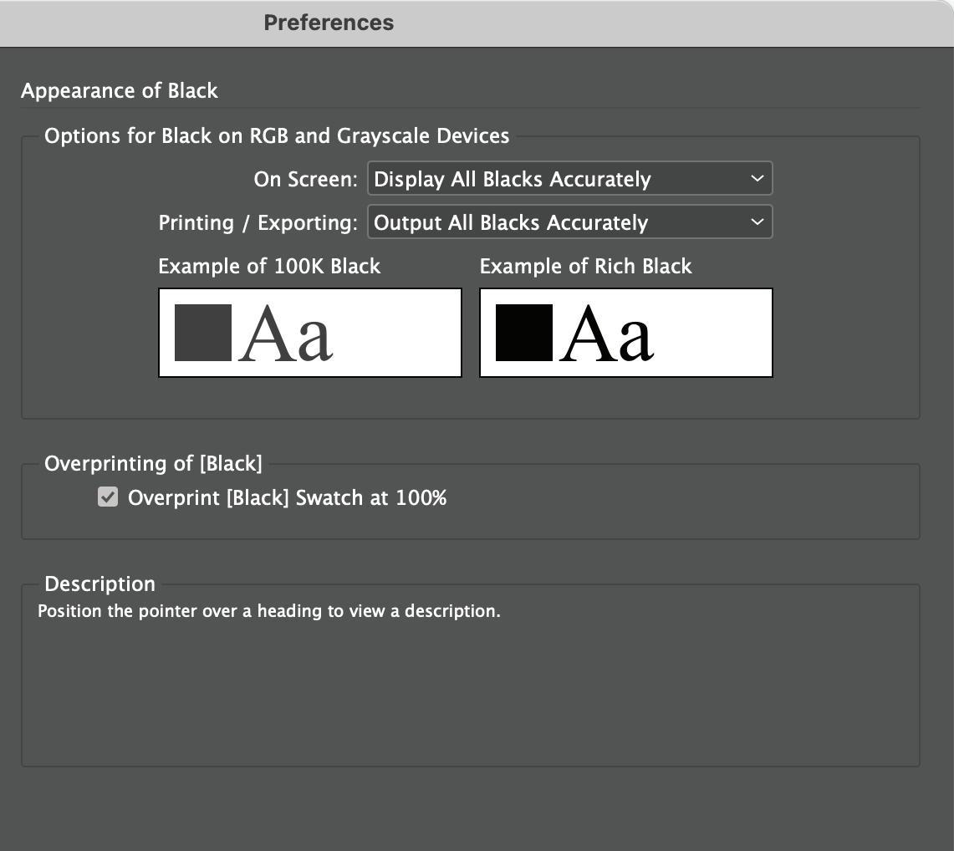Viewport: 954px width, 851px height.
Task: Click the Description section heading
Action: pos(99,584)
